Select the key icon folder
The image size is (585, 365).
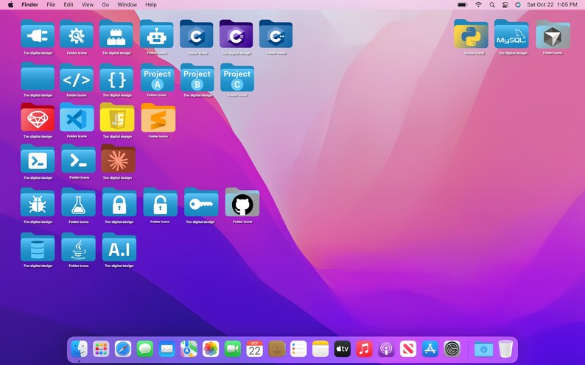coord(201,202)
